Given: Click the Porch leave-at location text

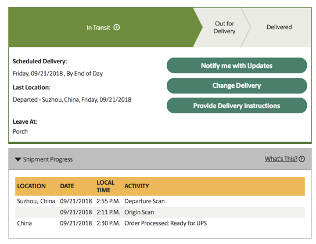Looking at the screenshot, I should tap(20, 131).
